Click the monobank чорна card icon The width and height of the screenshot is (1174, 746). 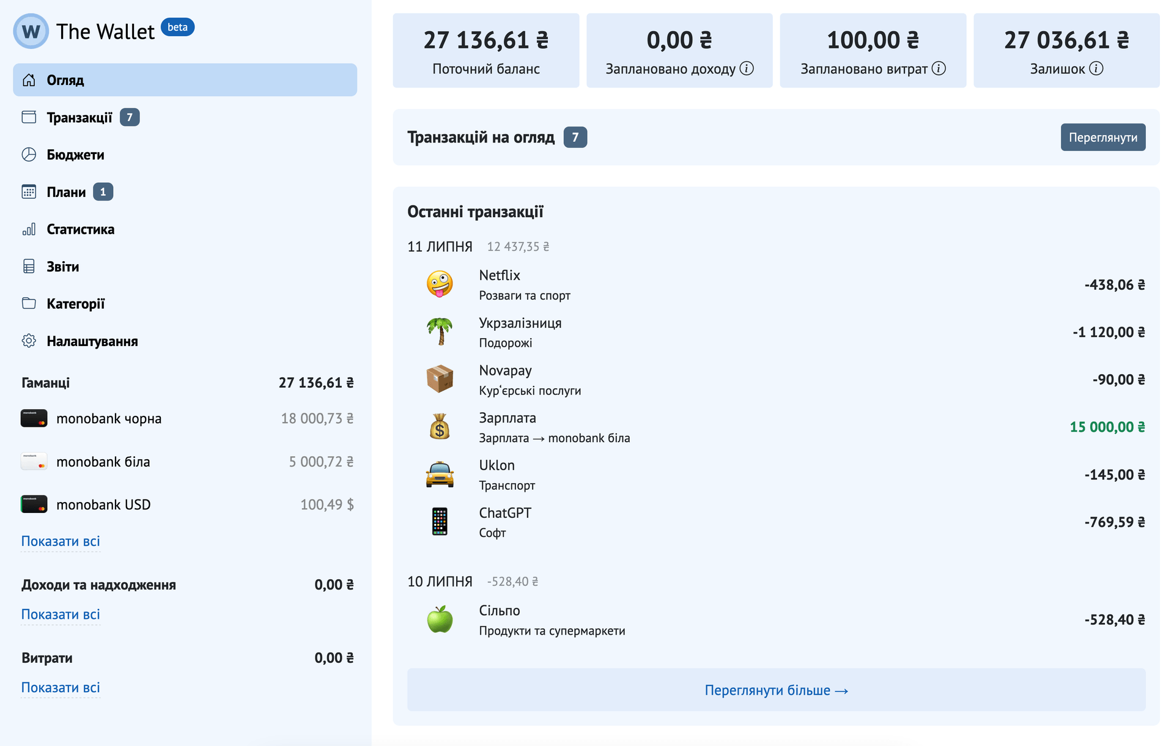click(x=34, y=418)
